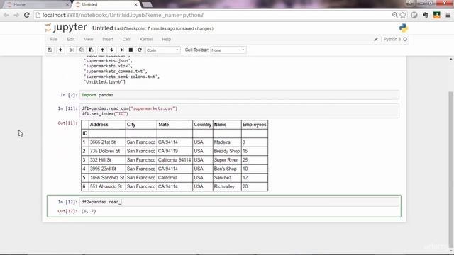
Task: Restart the kernel with the circular arrow icon
Action: [140, 50]
